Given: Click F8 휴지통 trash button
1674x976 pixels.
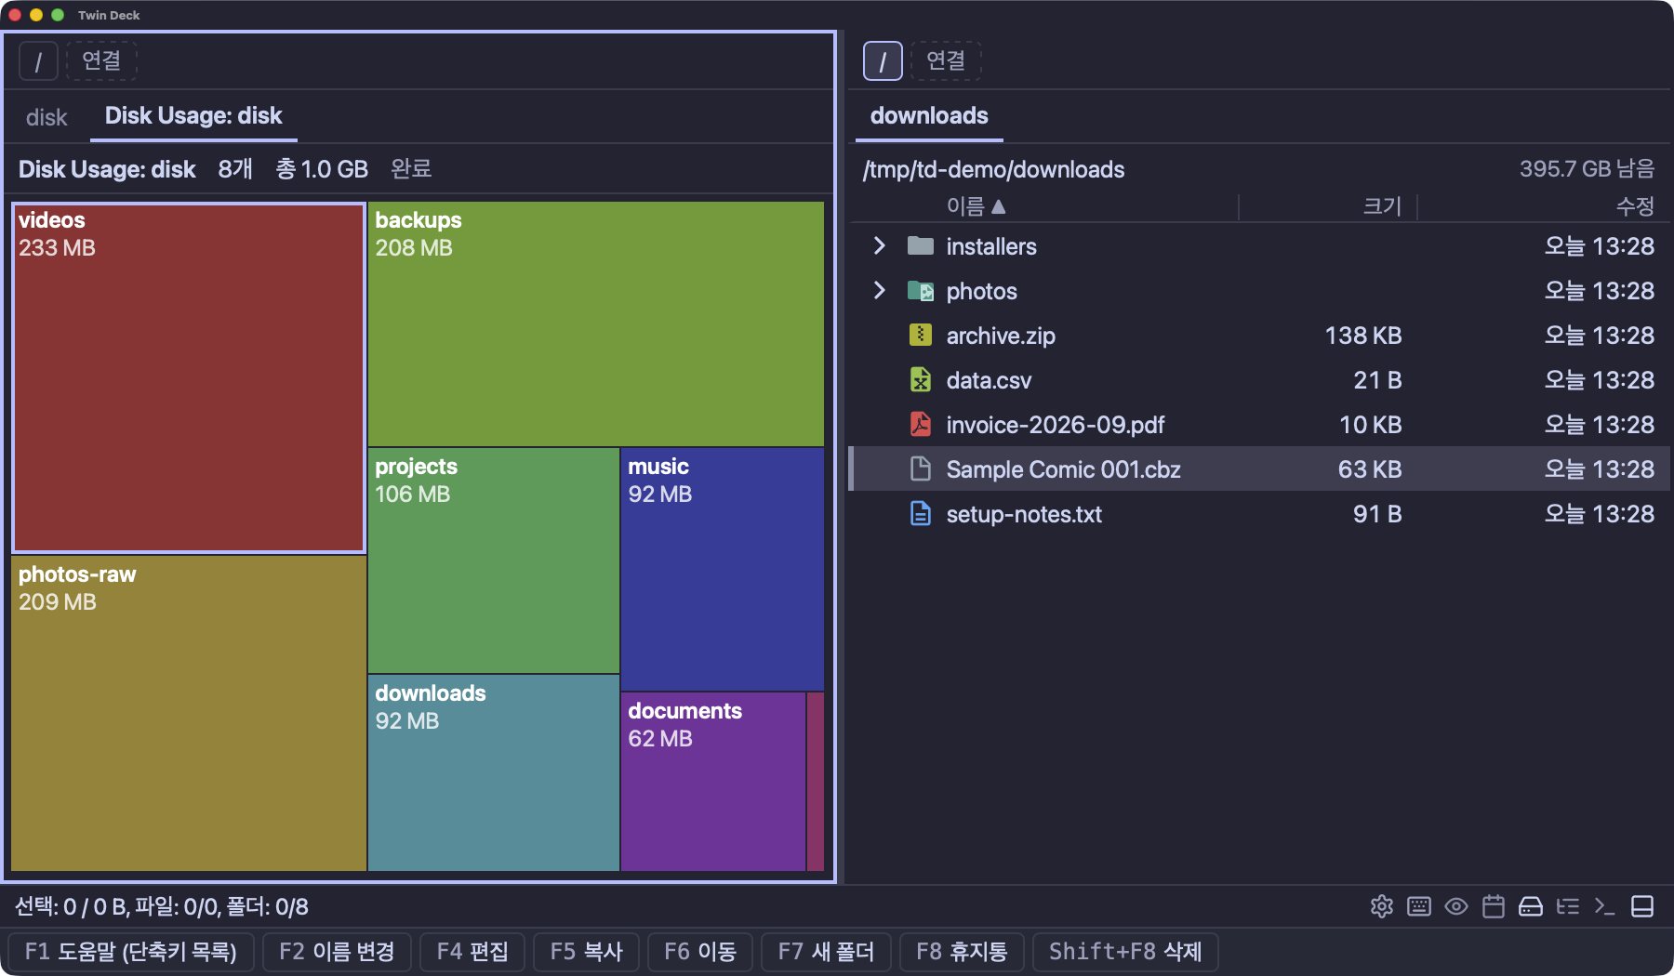Looking at the screenshot, I should [962, 952].
